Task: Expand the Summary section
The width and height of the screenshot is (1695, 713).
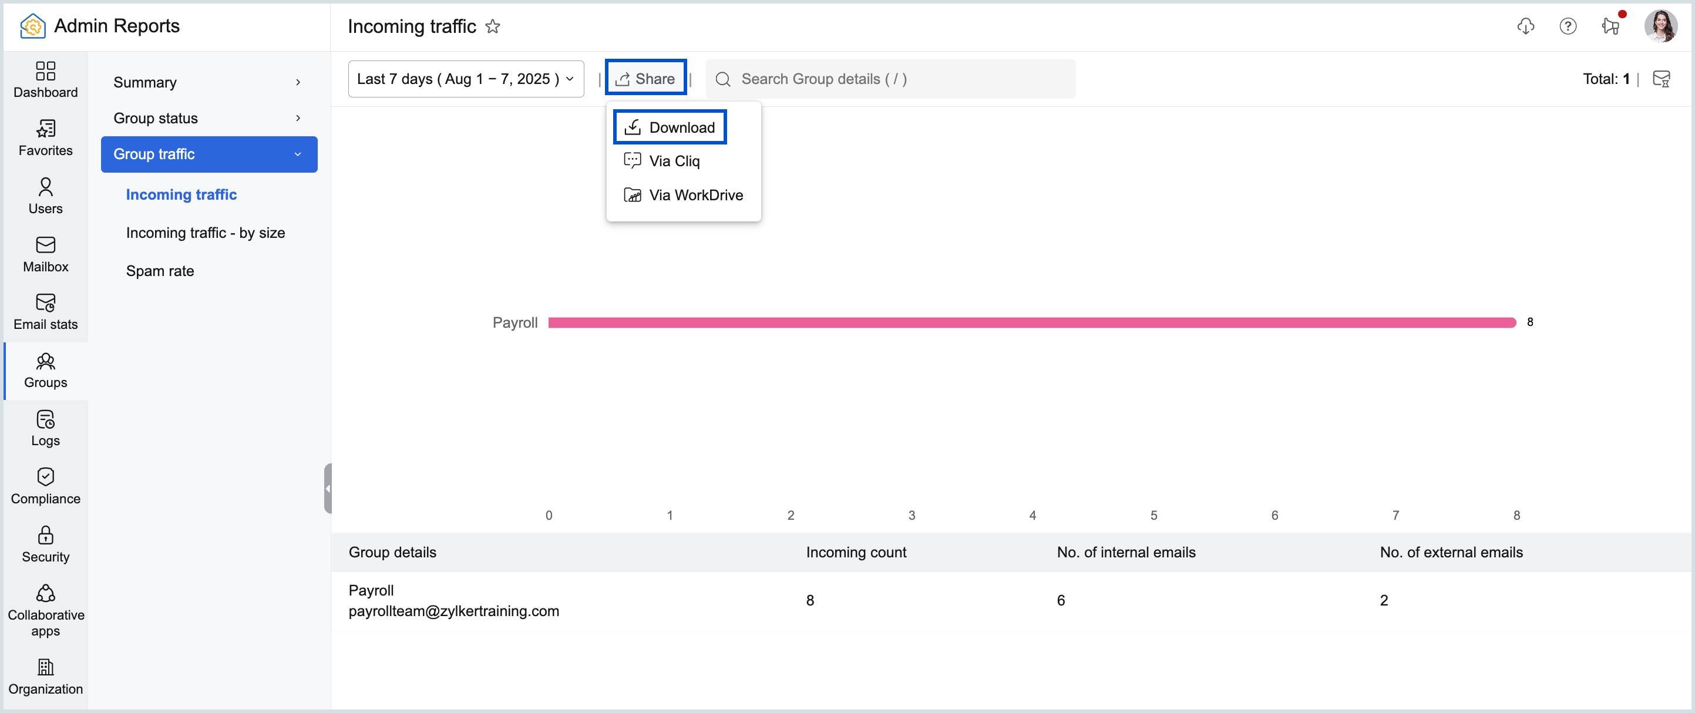Action: (208, 82)
